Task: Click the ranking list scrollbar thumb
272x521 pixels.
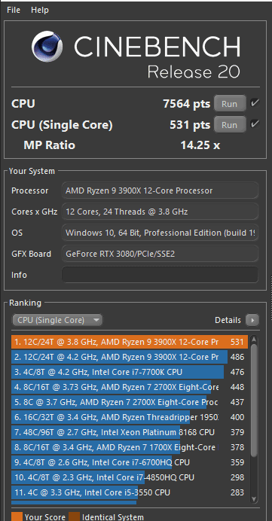Action: [254, 401]
